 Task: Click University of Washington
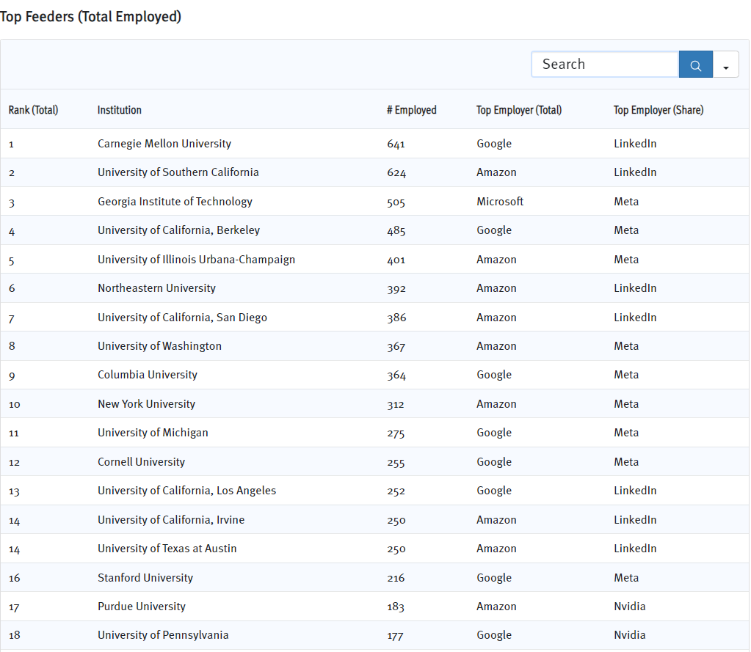pyautogui.click(x=159, y=346)
